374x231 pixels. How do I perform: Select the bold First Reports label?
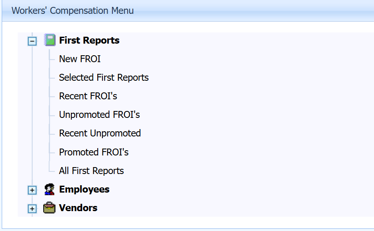click(x=89, y=41)
